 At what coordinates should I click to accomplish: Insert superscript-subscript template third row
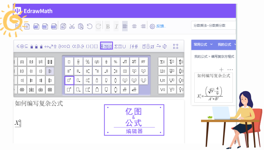coord(88,80)
